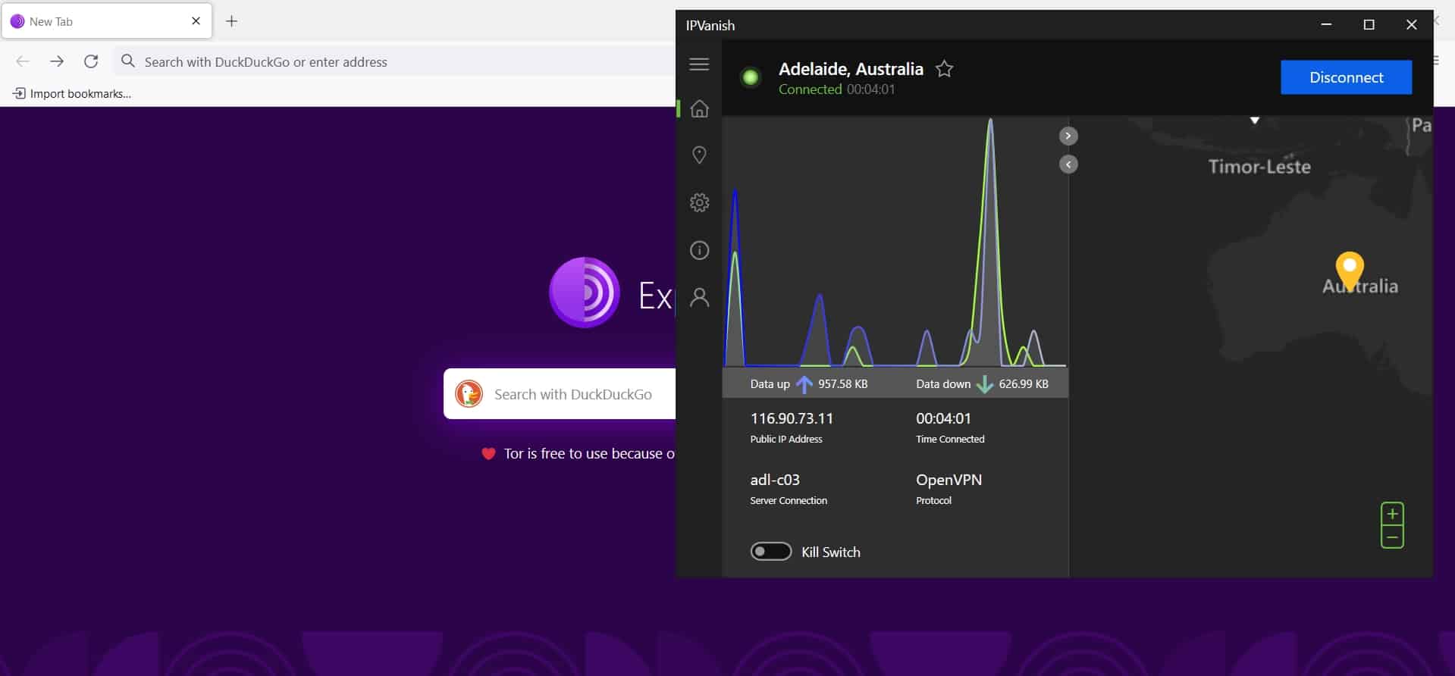
Task: Click the Timor-Leste map label
Action: coord(1259,167)
